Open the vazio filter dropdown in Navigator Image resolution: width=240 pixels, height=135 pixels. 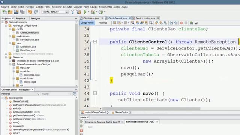(x=56, y=94)
